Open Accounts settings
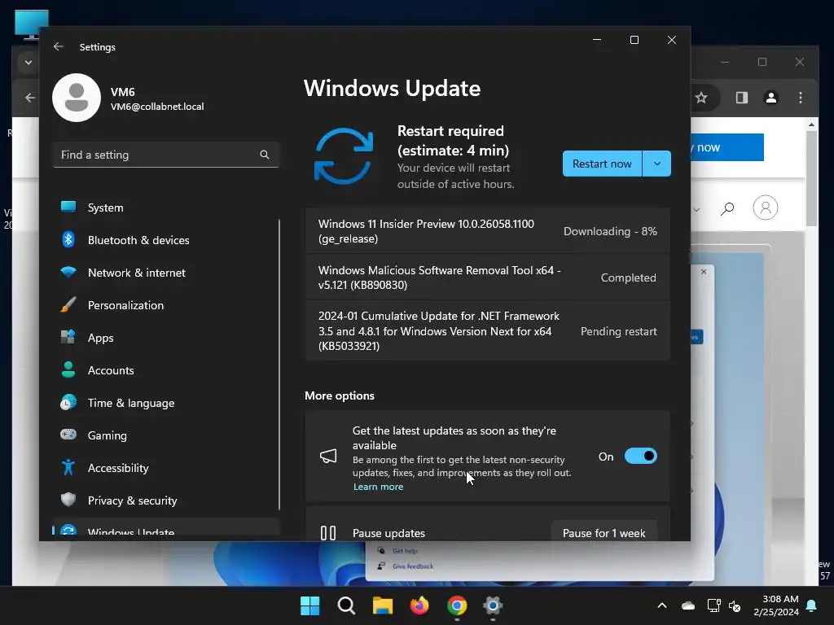This screenshot has height=625, width=834. click(165, 370)
